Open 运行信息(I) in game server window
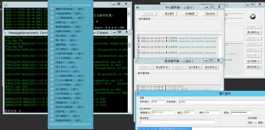265x130 pixels. 253,61
